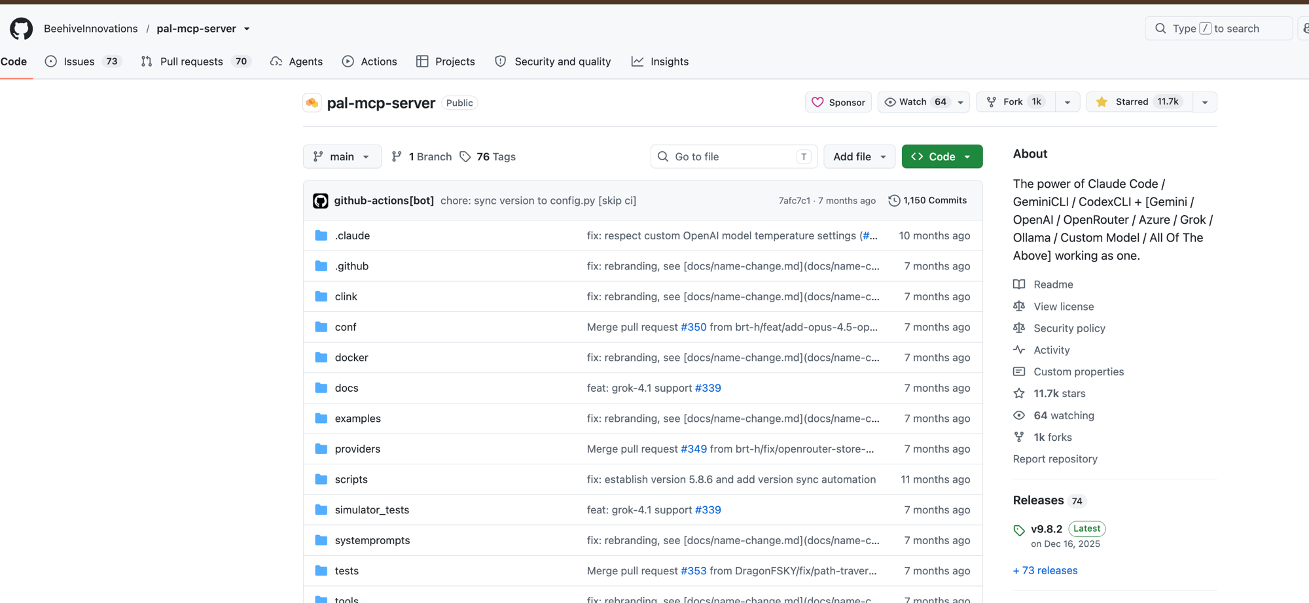Open the Actions tab
The height and width of the screenshot is (603, 1309).
click(370, 61)
